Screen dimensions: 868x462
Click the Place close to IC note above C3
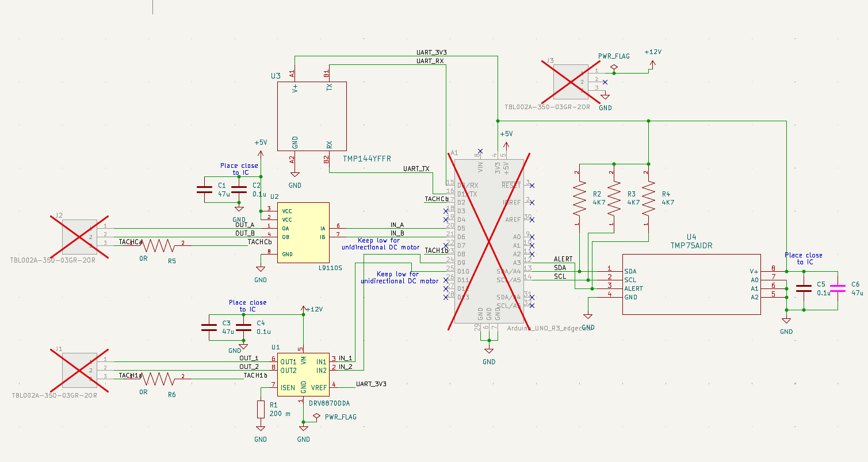(x=247, y=306)
